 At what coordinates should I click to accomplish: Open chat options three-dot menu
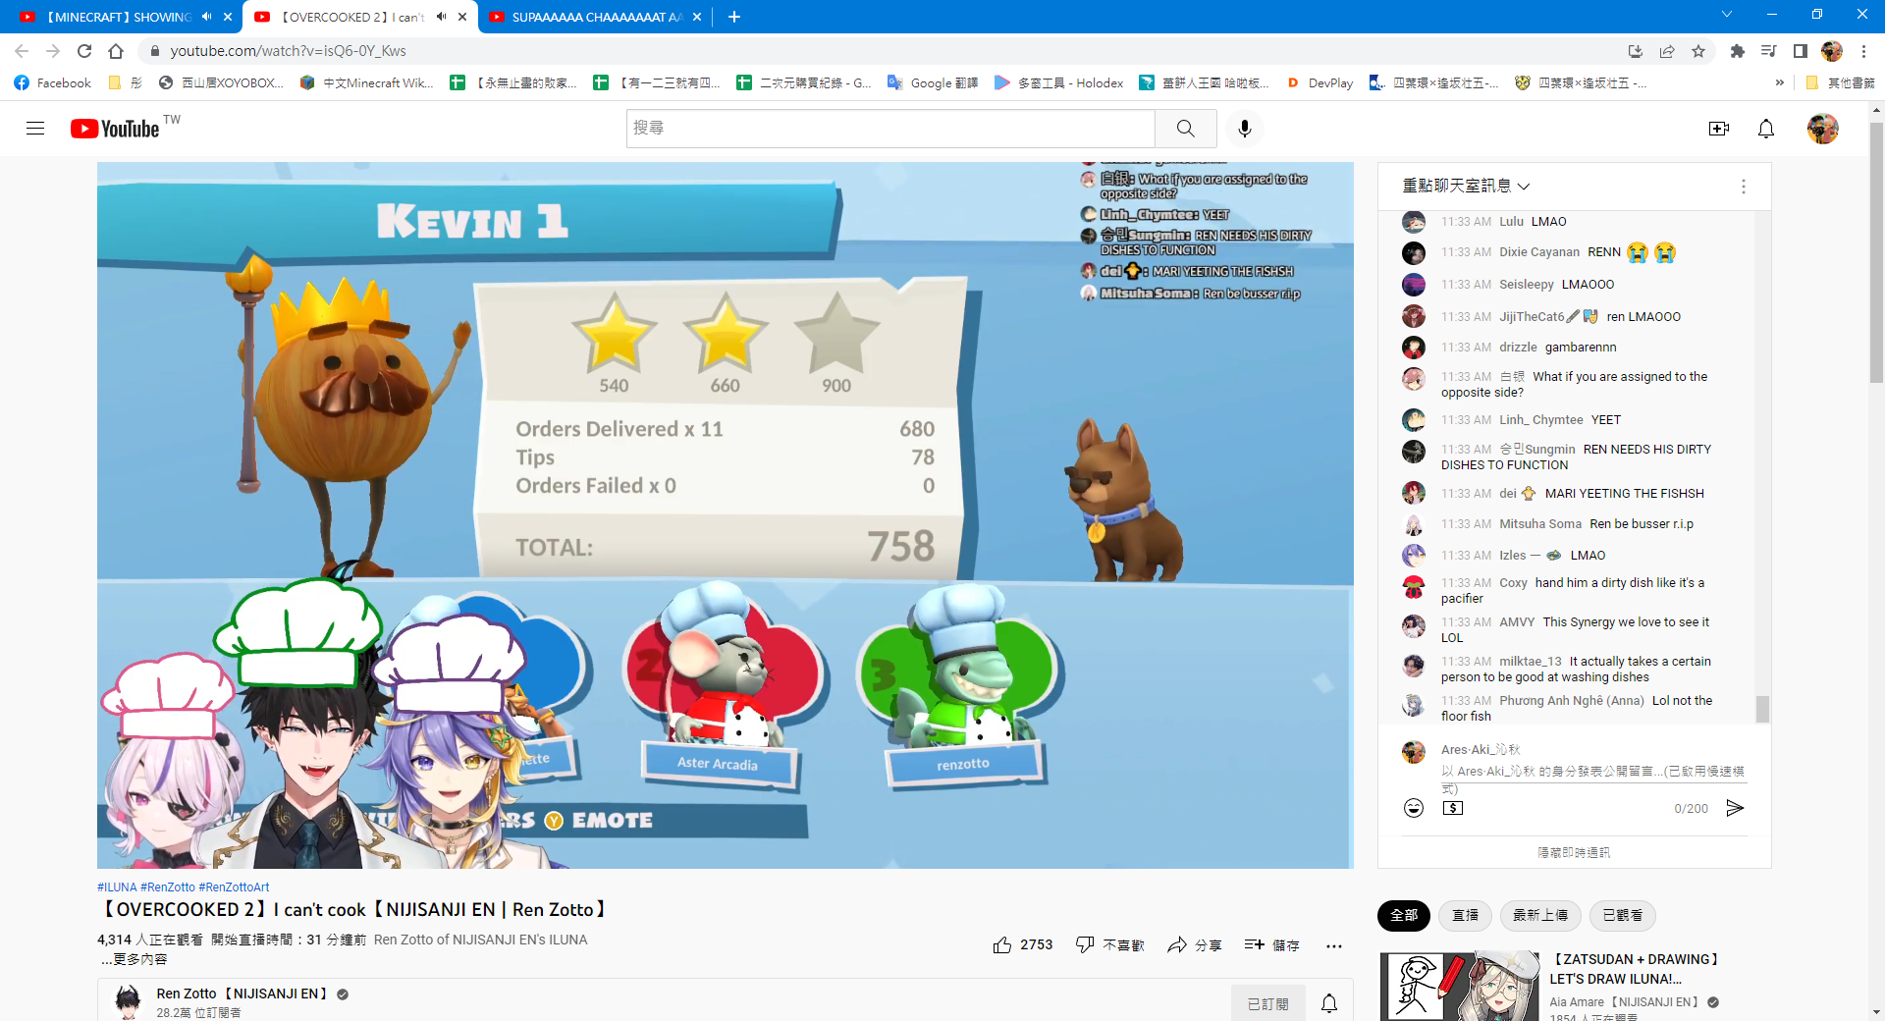(x=1744, y=187)
